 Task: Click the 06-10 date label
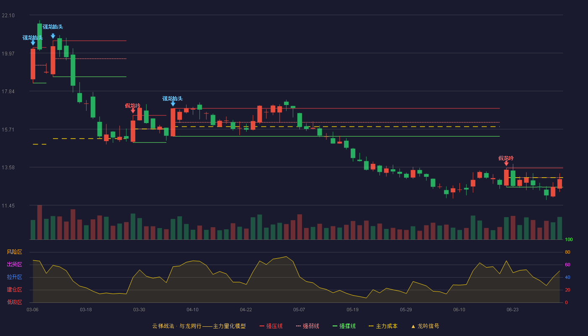(459, 310)
